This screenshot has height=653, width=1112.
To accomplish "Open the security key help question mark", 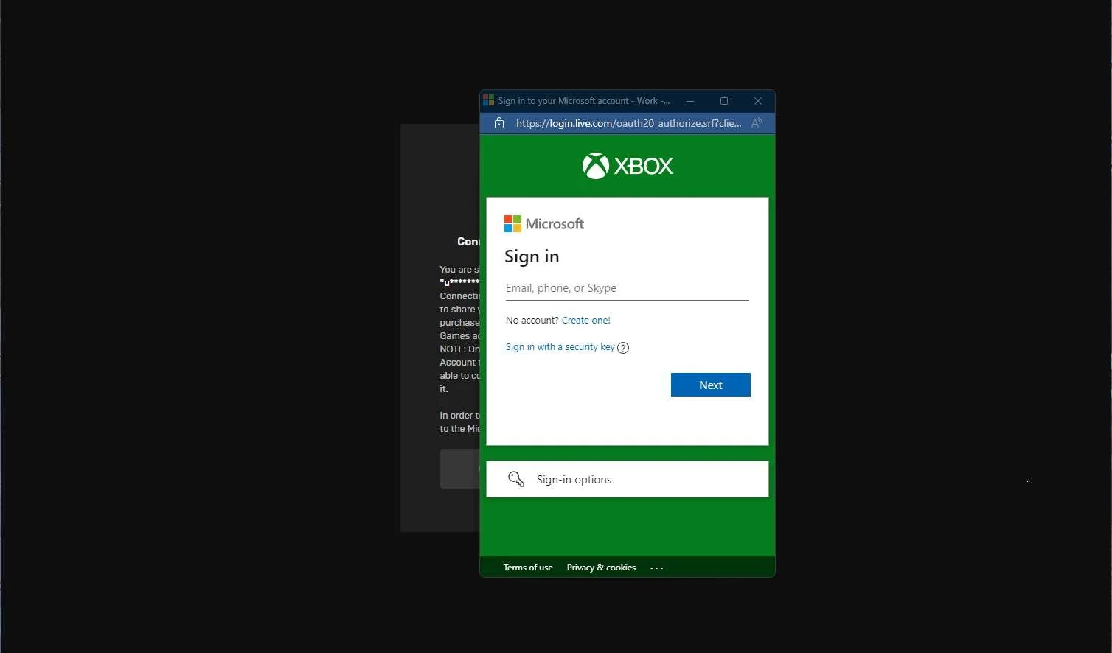I will pyautogui.click(x=623, y=348).
